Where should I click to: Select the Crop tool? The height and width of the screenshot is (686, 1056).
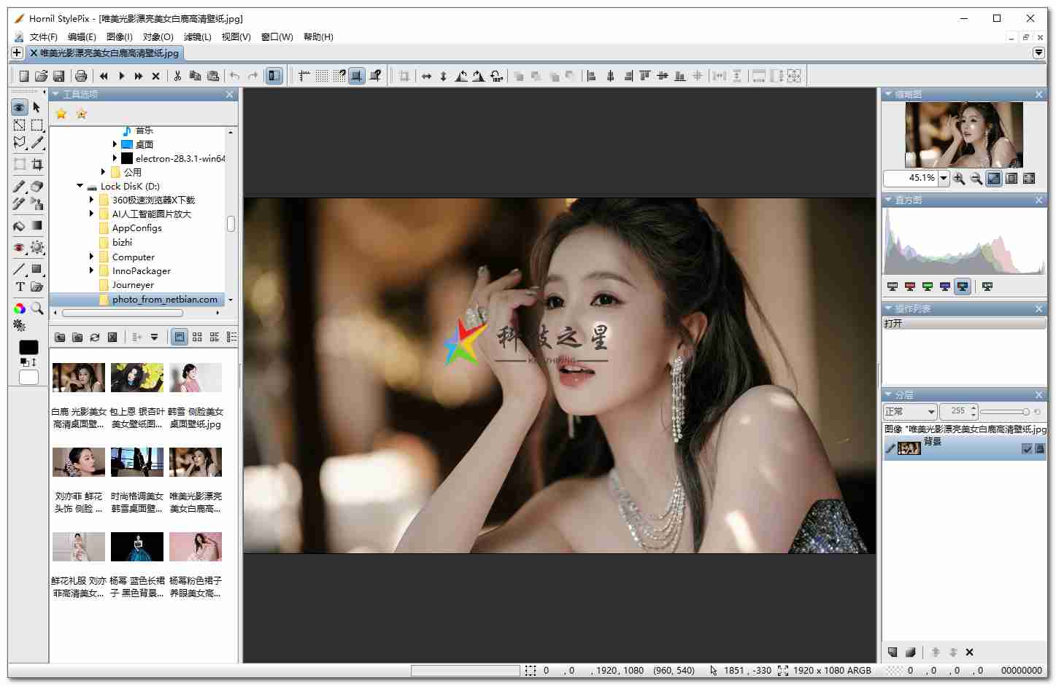point(37,164)
